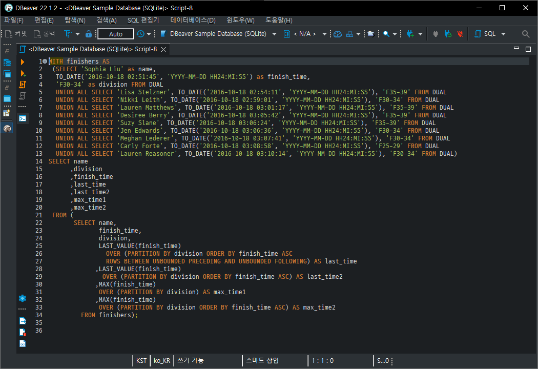
Task: Open the 데이터베이스(D) menu
Action: pos(193,20)
